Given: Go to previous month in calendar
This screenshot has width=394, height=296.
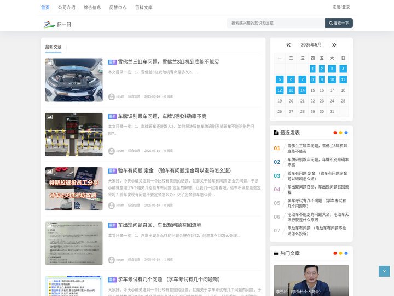Looking at the screenshot, I should pyautogui.click(x=288, y=45).
